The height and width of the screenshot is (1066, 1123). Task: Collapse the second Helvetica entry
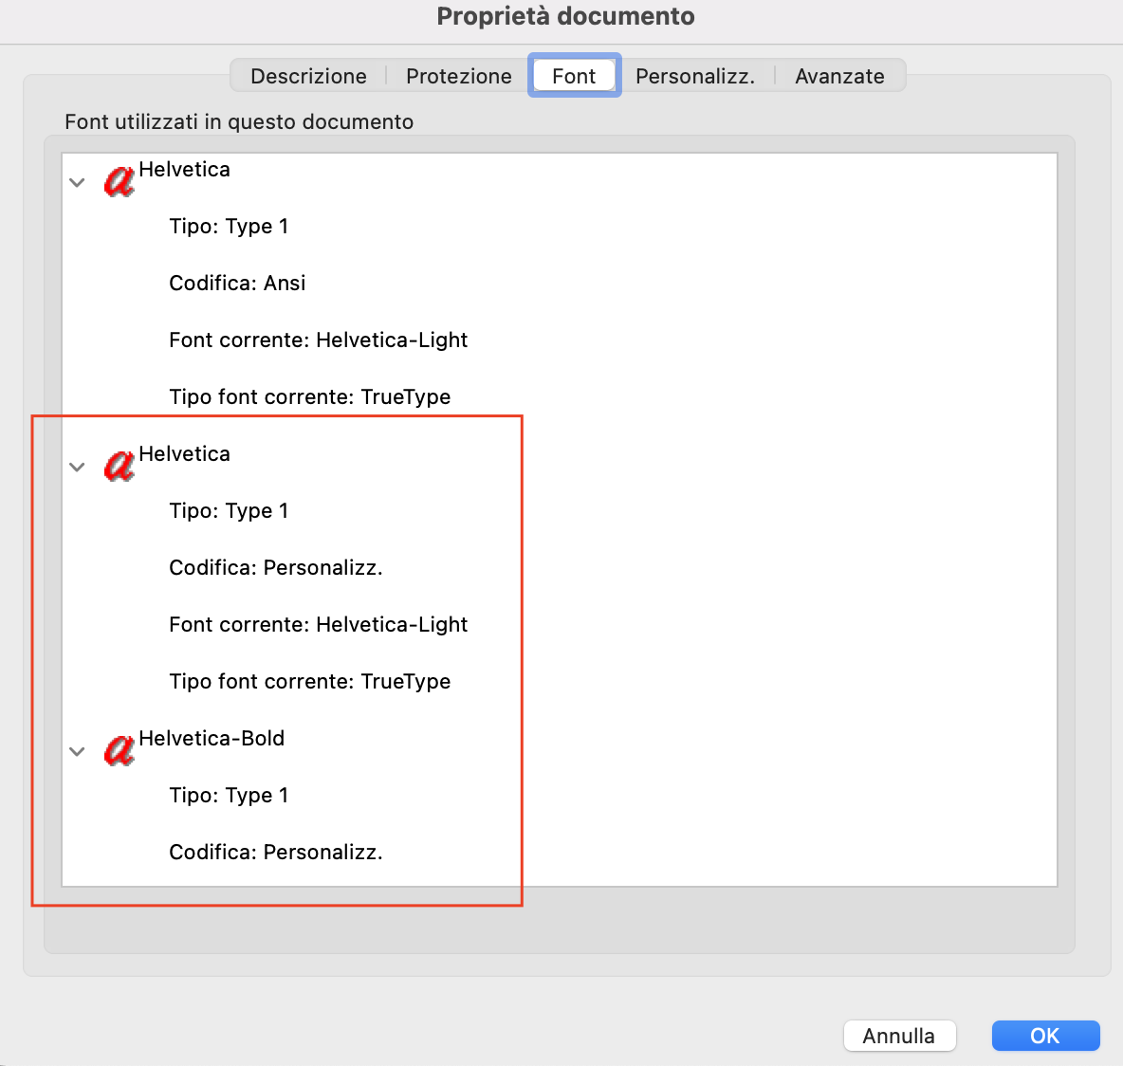(x=77, y=467)
